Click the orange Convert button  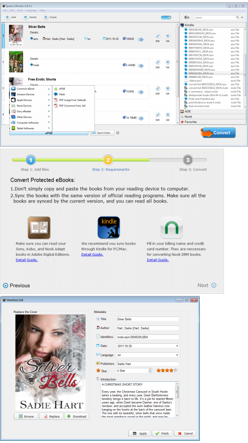[x=218, y=133]
